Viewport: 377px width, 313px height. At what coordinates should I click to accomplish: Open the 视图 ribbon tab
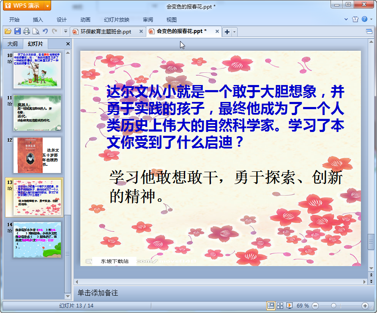click(172, 19)
